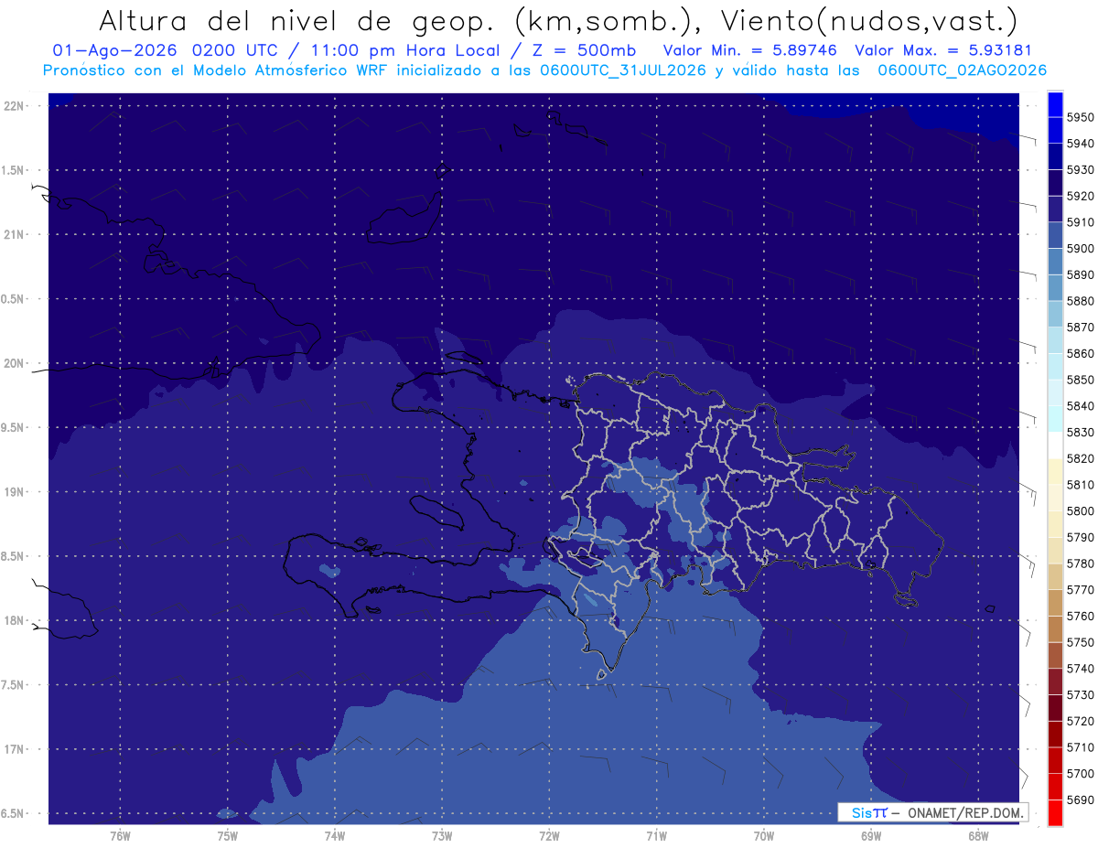Select the "Valor Min. = 5.89746" value

749,51
